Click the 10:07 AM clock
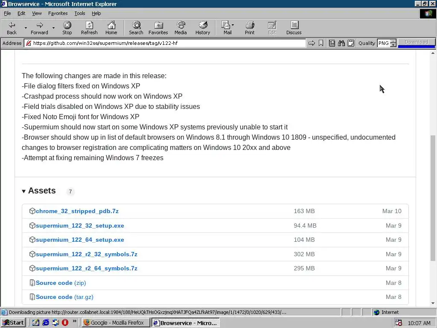This screenshot has width=437, height=328. (419, 323)
